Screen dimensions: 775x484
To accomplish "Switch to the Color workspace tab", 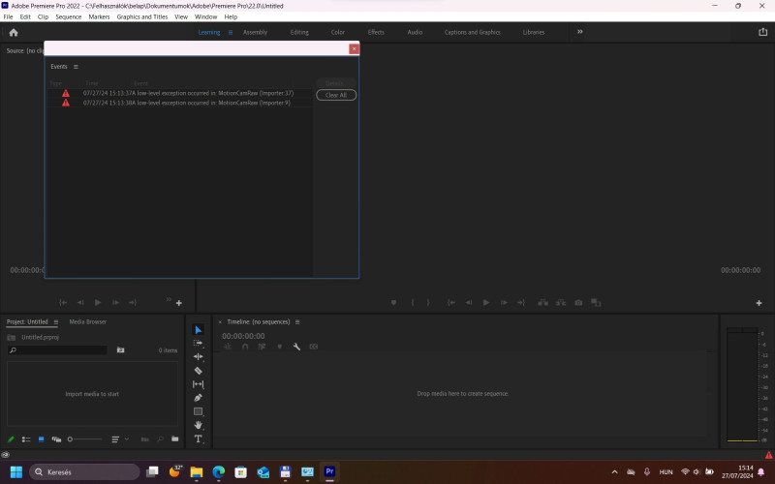I will click(337, 32).
